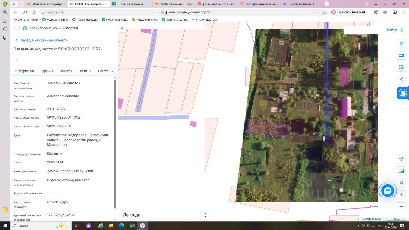Click the assignment date 23.01.2025

[x=56, y=109]
